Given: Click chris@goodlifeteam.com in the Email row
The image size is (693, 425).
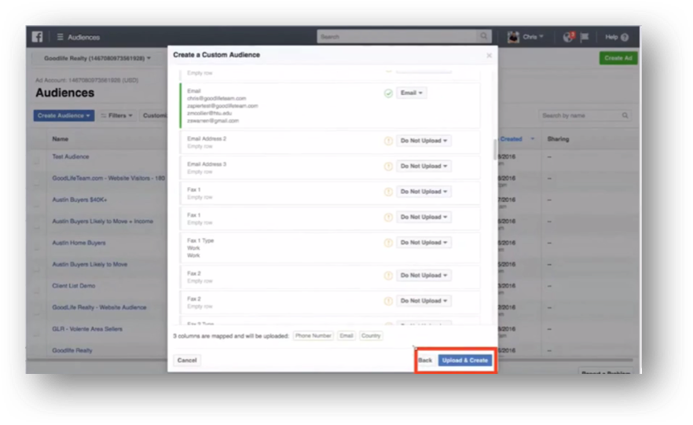Looking at the screenshot, I should [217, 98].
